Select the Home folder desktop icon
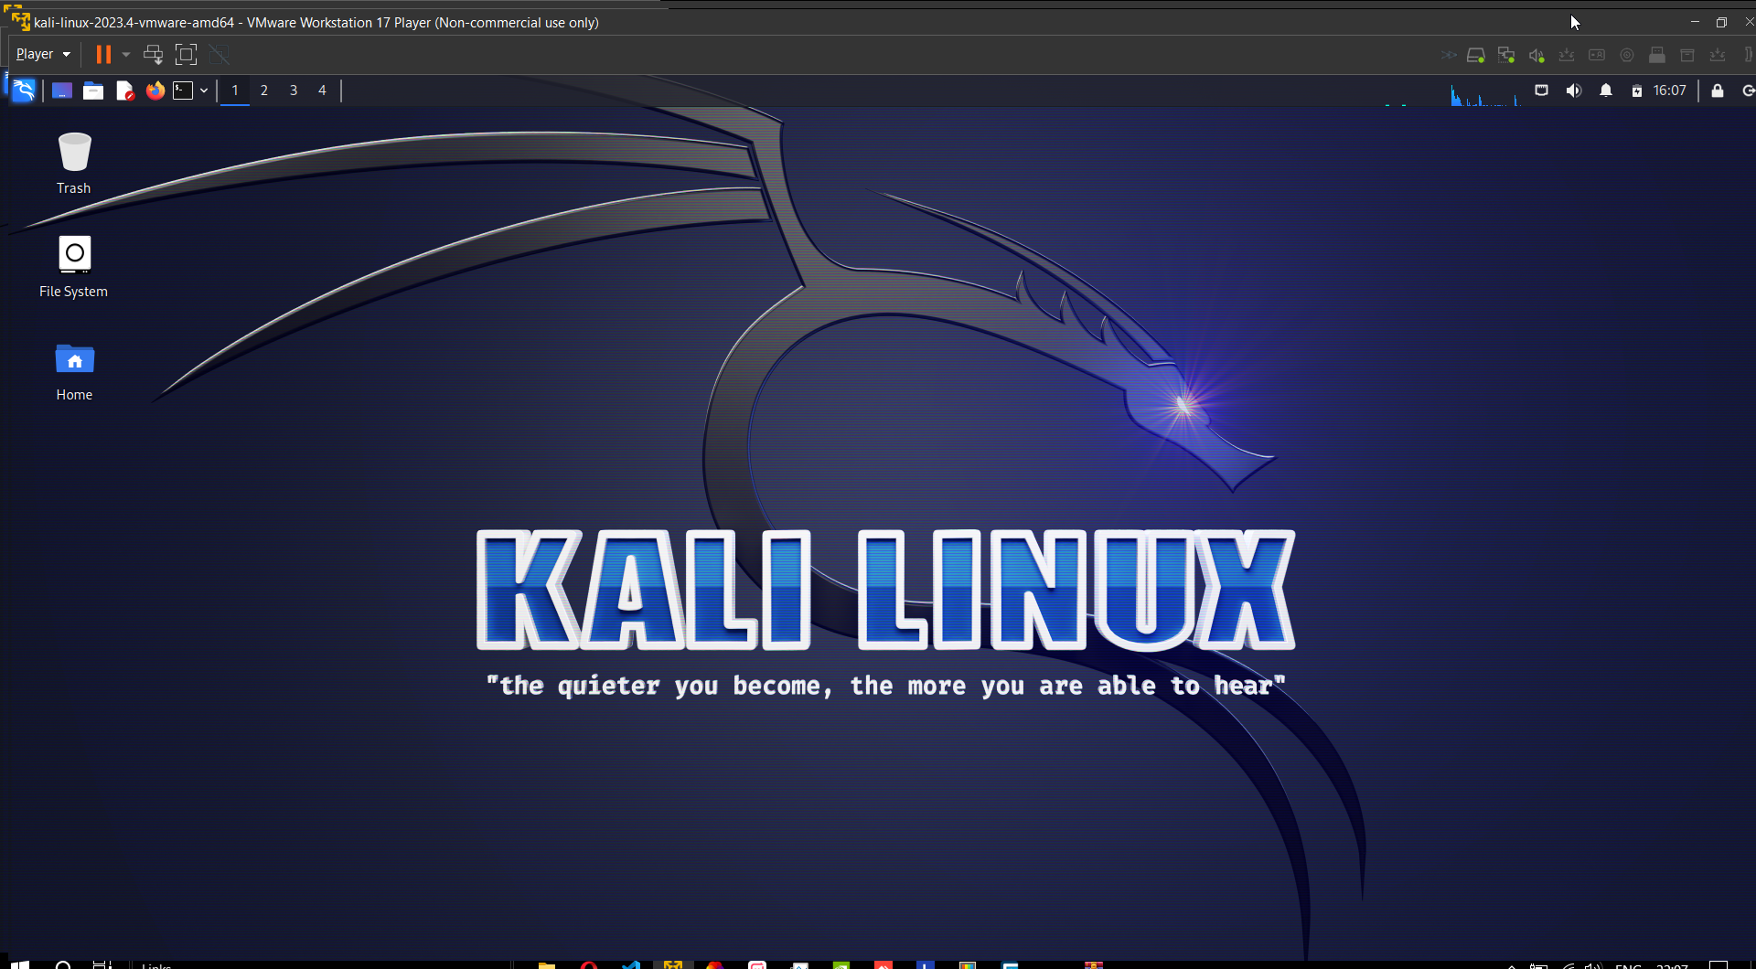 point(74,370)
